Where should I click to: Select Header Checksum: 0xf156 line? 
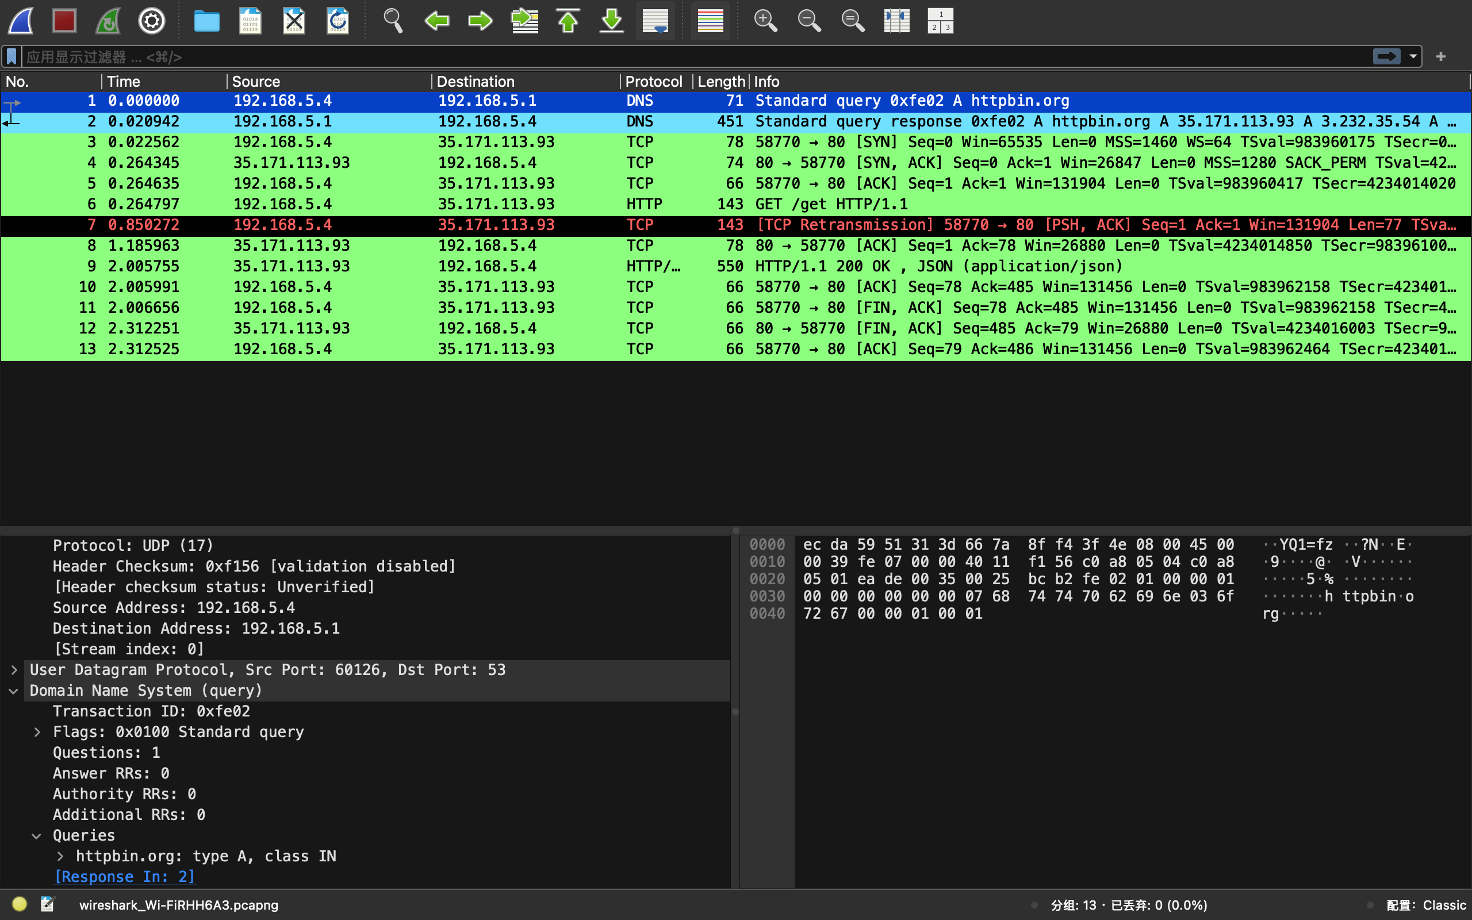(x=254, y=566)
